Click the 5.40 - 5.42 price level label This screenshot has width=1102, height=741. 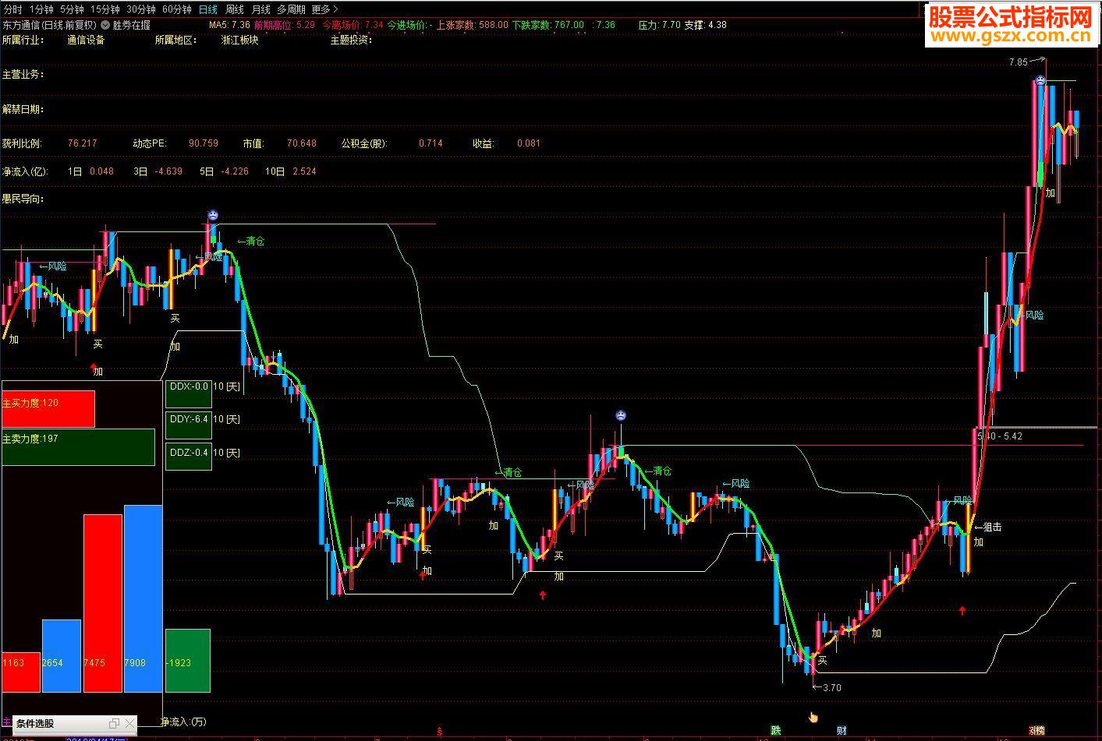1000,436
